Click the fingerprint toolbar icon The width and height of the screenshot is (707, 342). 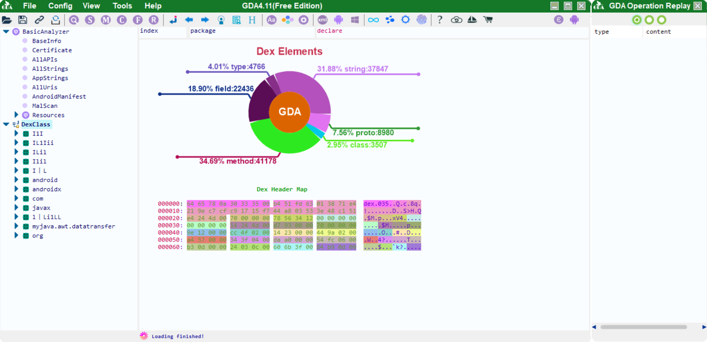421,20
